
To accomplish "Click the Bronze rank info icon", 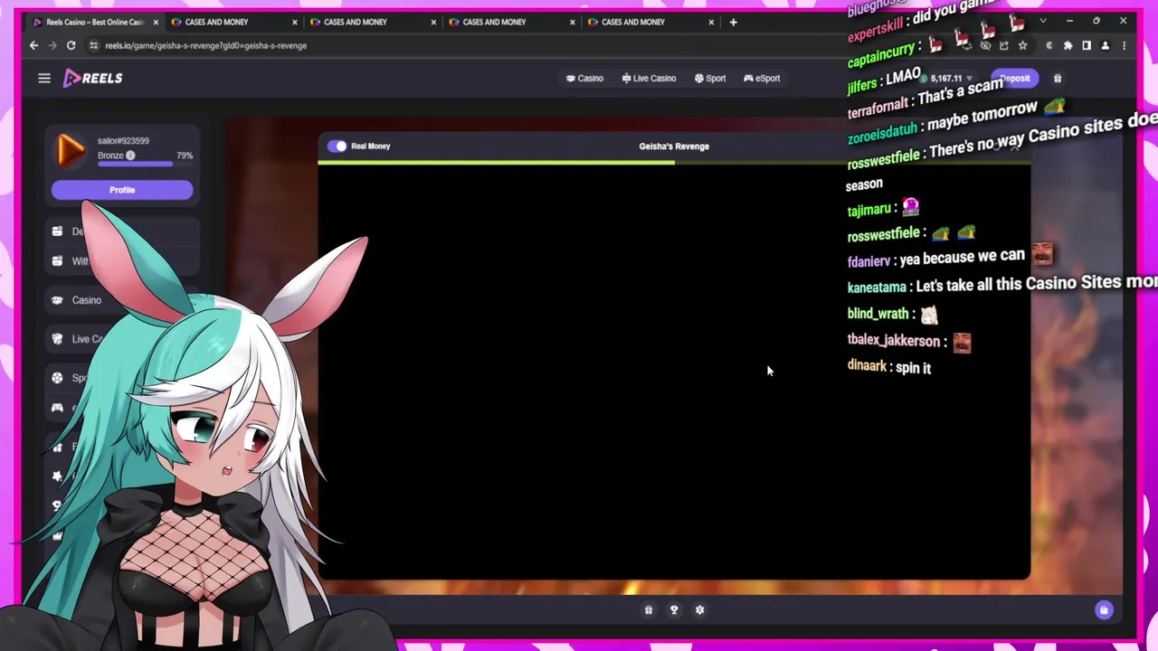I will (x=130, y=156).
